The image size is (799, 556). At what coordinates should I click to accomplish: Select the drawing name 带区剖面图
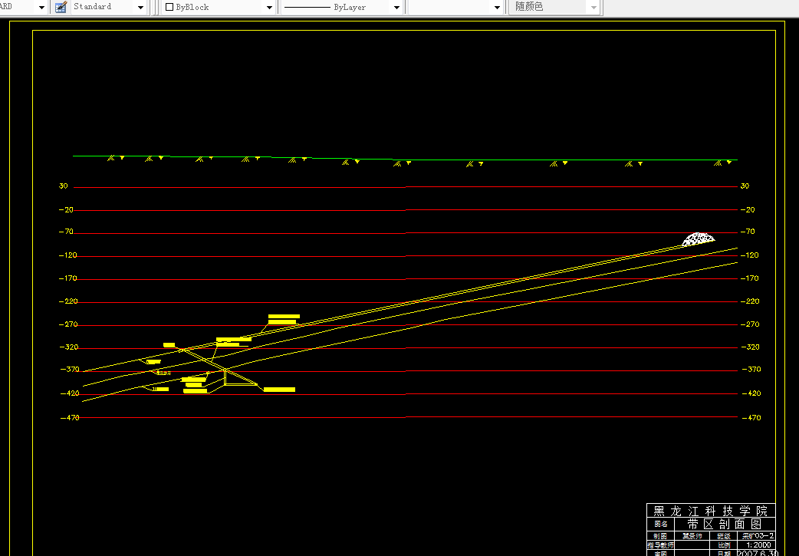coord(724,524)
